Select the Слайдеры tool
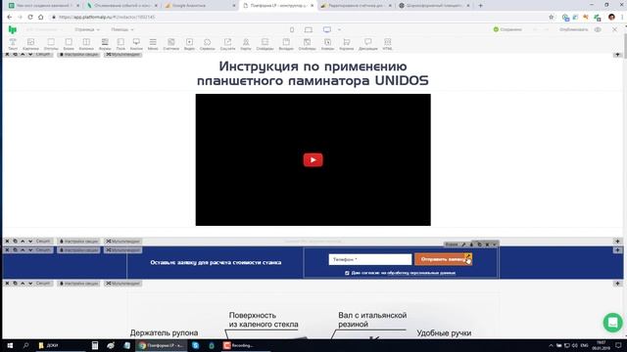This screenshot has width=627, height=352. [x=265, y=44]
